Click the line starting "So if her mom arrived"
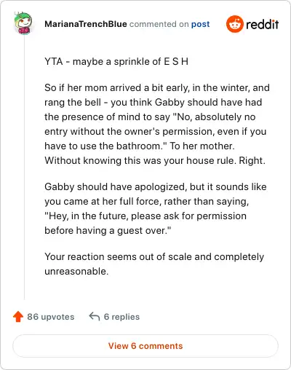The height and width of the screenshot is (370, 291). coord(157,87)
